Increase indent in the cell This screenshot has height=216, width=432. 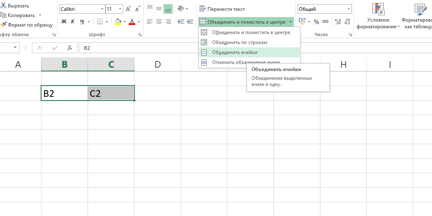pyautogui.click(x=190, y=22)
